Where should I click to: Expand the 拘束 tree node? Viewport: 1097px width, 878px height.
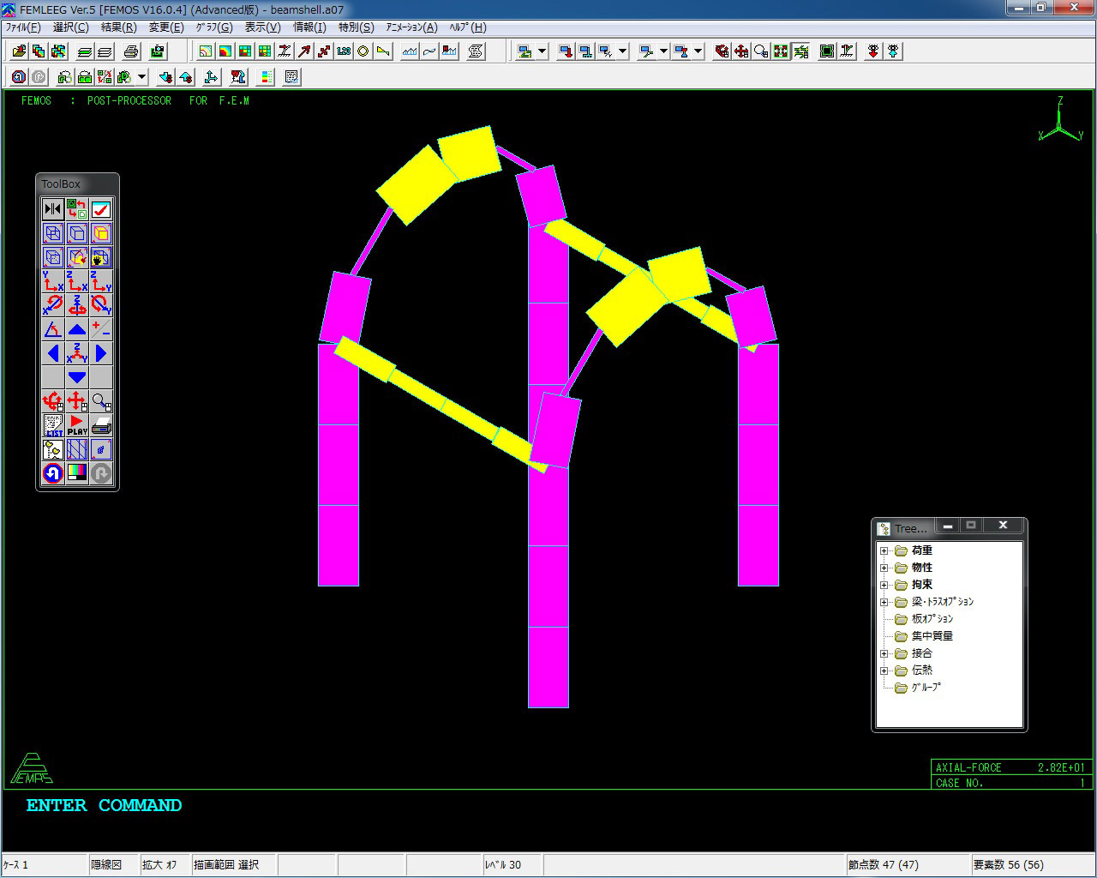884,585
